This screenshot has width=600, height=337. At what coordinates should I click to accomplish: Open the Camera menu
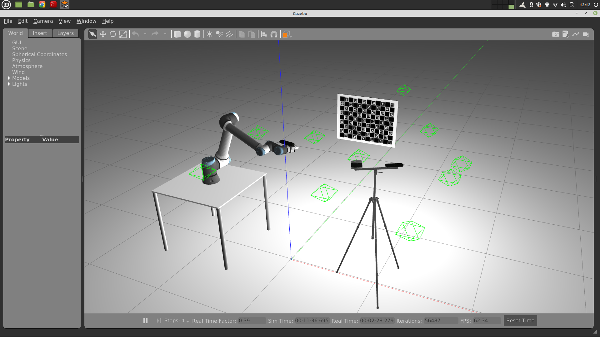(x=43, y=21)
